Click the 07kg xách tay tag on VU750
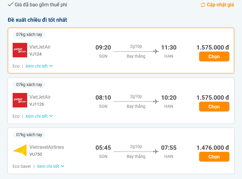The width and height of the screenshot is (242, 179). 29,135
